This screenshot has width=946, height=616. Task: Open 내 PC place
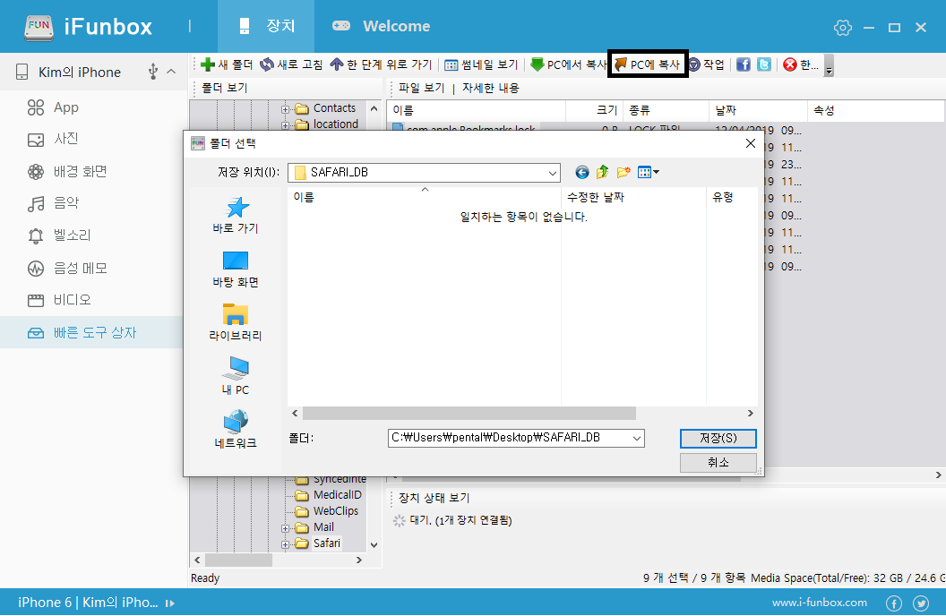pos(236,376)
